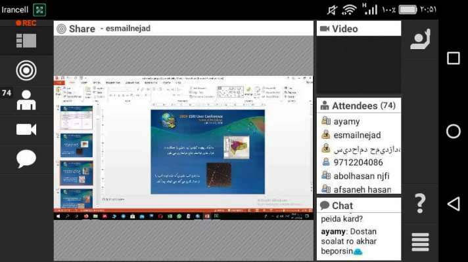
Task: Select attendee abolhasan njfi in the list
Action: coord(358,176)
